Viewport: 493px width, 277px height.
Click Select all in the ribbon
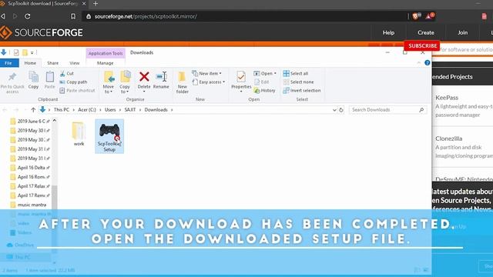(296, 74)
